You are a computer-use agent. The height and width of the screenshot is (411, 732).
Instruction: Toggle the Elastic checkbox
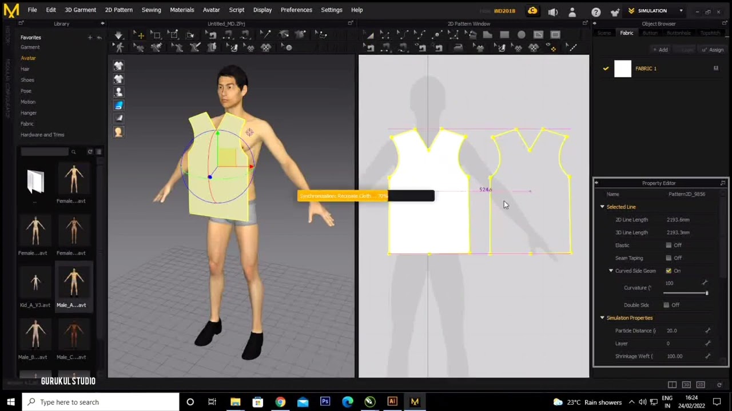coord(669,245)
